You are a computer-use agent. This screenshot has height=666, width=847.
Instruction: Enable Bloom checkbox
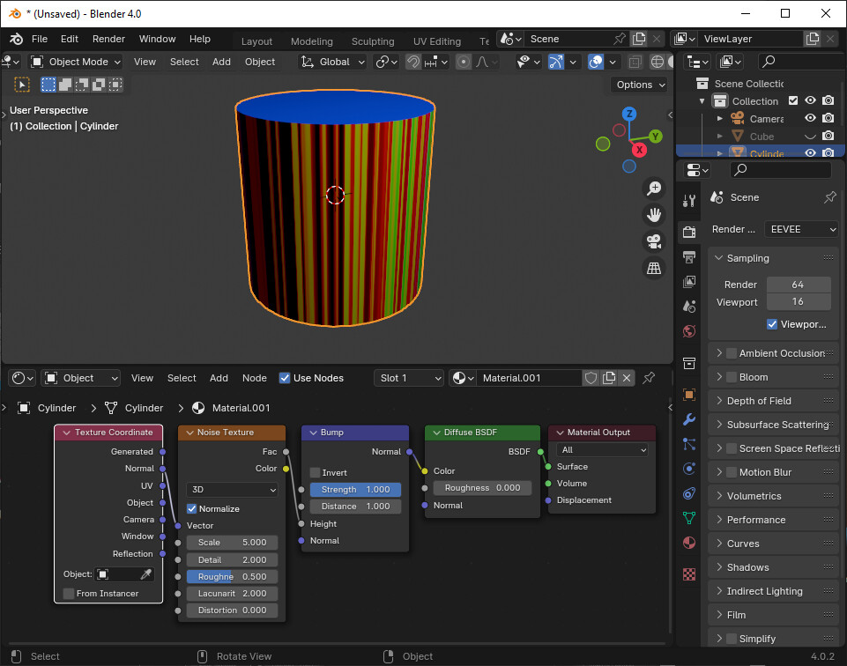pos(732,377)
